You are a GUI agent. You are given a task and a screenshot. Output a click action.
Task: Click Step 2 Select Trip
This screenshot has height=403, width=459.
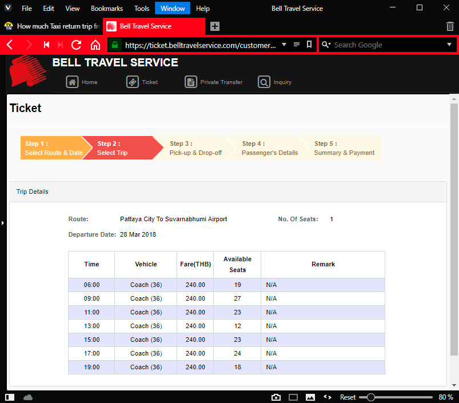[x=123, y=148]
